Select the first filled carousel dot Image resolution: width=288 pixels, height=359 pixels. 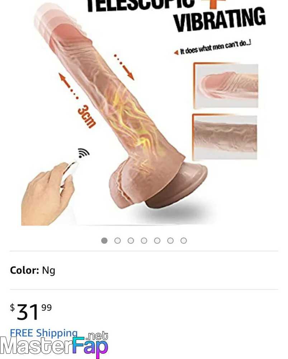pyautogui.click(x=104, y=241)
